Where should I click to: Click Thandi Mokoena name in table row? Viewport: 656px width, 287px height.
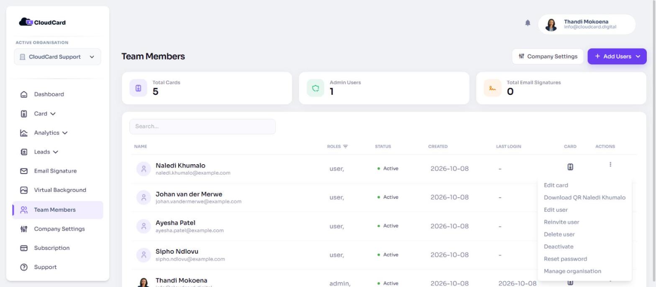click(181, 280)
